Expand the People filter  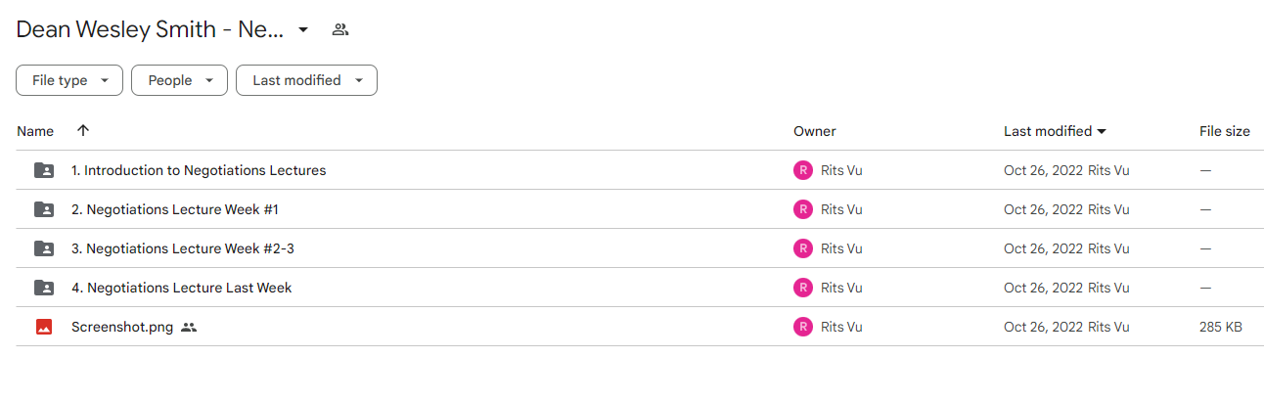pos(179,80)
